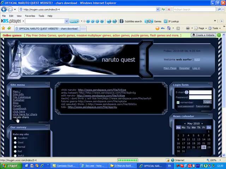
Task: Close the Online games ad bar
Action: [x=219, y=35]
